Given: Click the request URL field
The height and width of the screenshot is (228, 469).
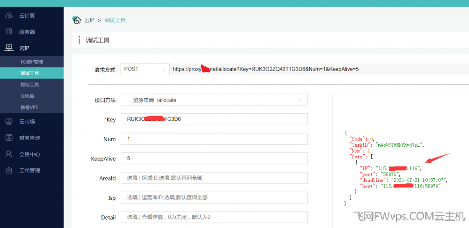Looking at the screenshot, I should click(x=319, y=69).
